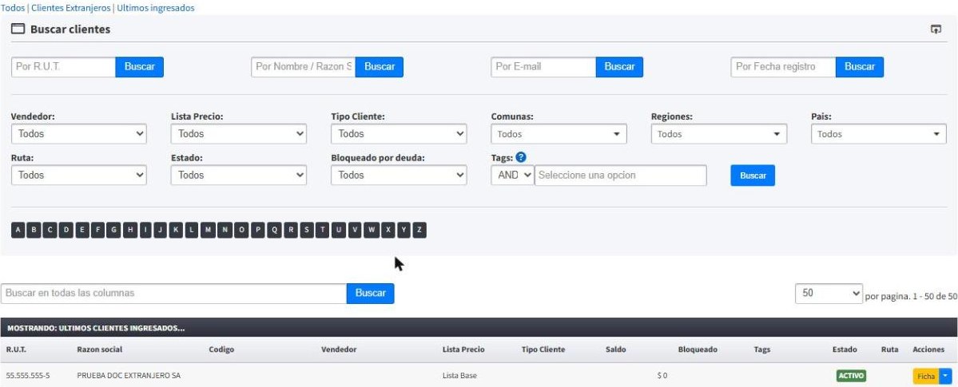Image resolution: width=958 pixels, height=387 pixels.
Task: Filter clients by letter A
Action: tap(18, 230)
